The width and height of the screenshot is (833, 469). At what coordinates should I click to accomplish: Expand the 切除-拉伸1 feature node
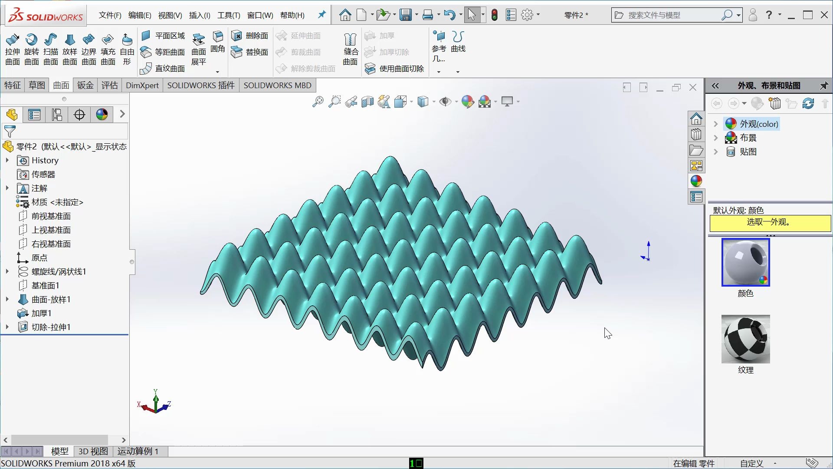[x=7, y=327]
